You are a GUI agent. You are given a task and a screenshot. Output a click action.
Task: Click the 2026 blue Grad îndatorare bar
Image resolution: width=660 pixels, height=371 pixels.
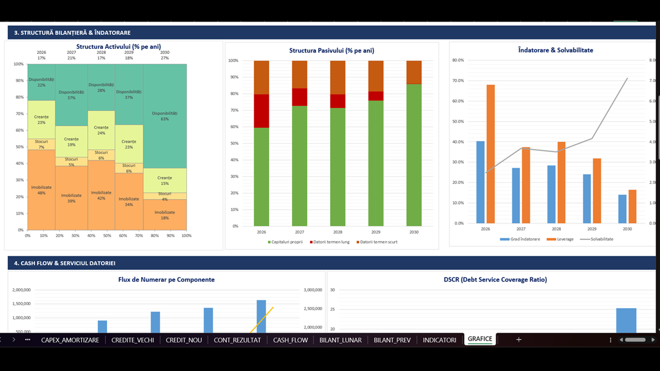click(480, 182)
